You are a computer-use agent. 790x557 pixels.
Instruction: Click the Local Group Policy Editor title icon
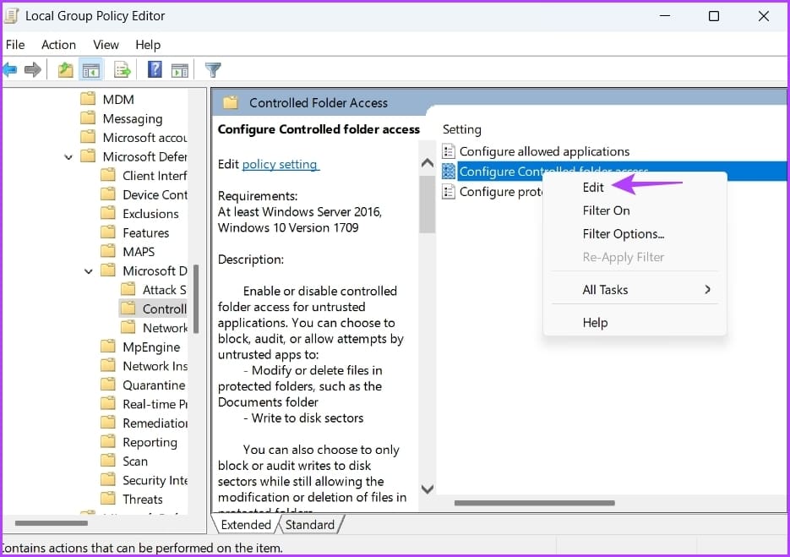click(11, 15)
